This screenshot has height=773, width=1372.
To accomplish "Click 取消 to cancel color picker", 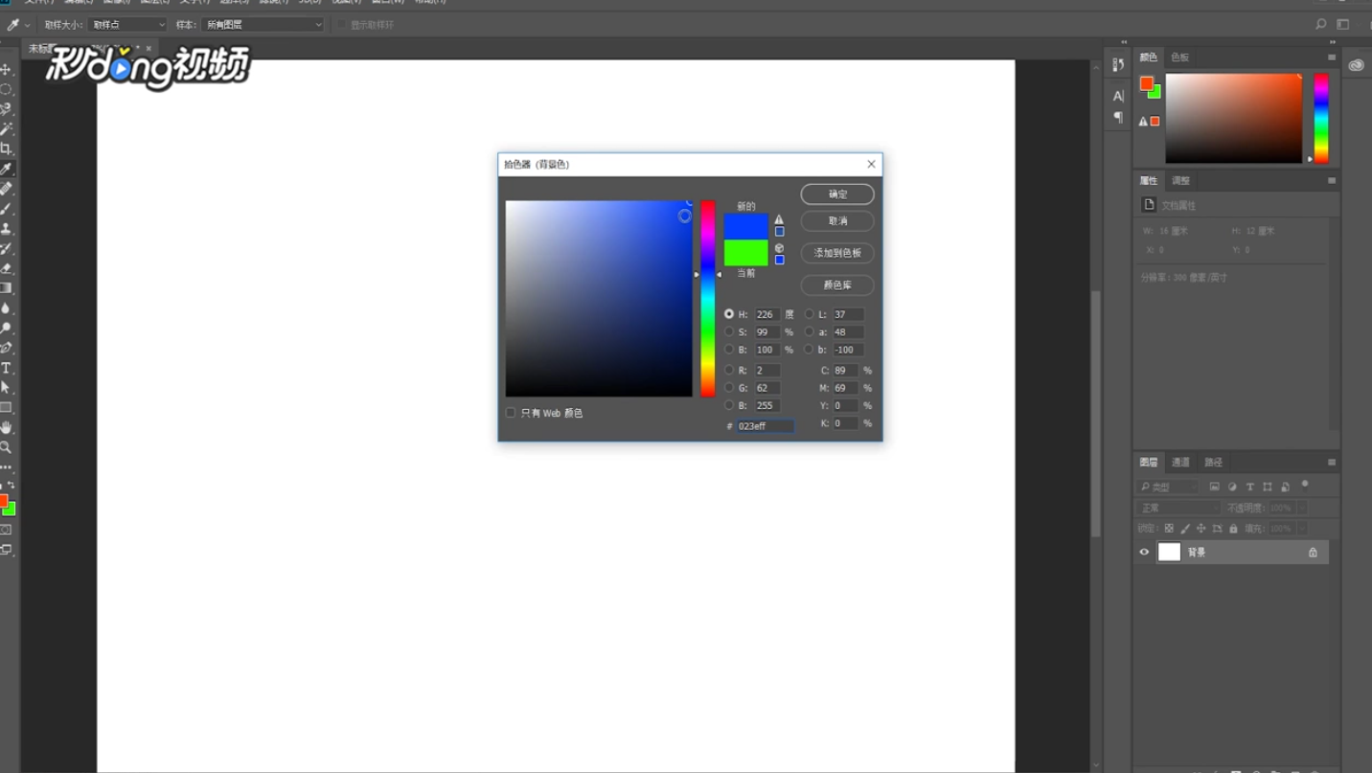I will tap(837, 221).
